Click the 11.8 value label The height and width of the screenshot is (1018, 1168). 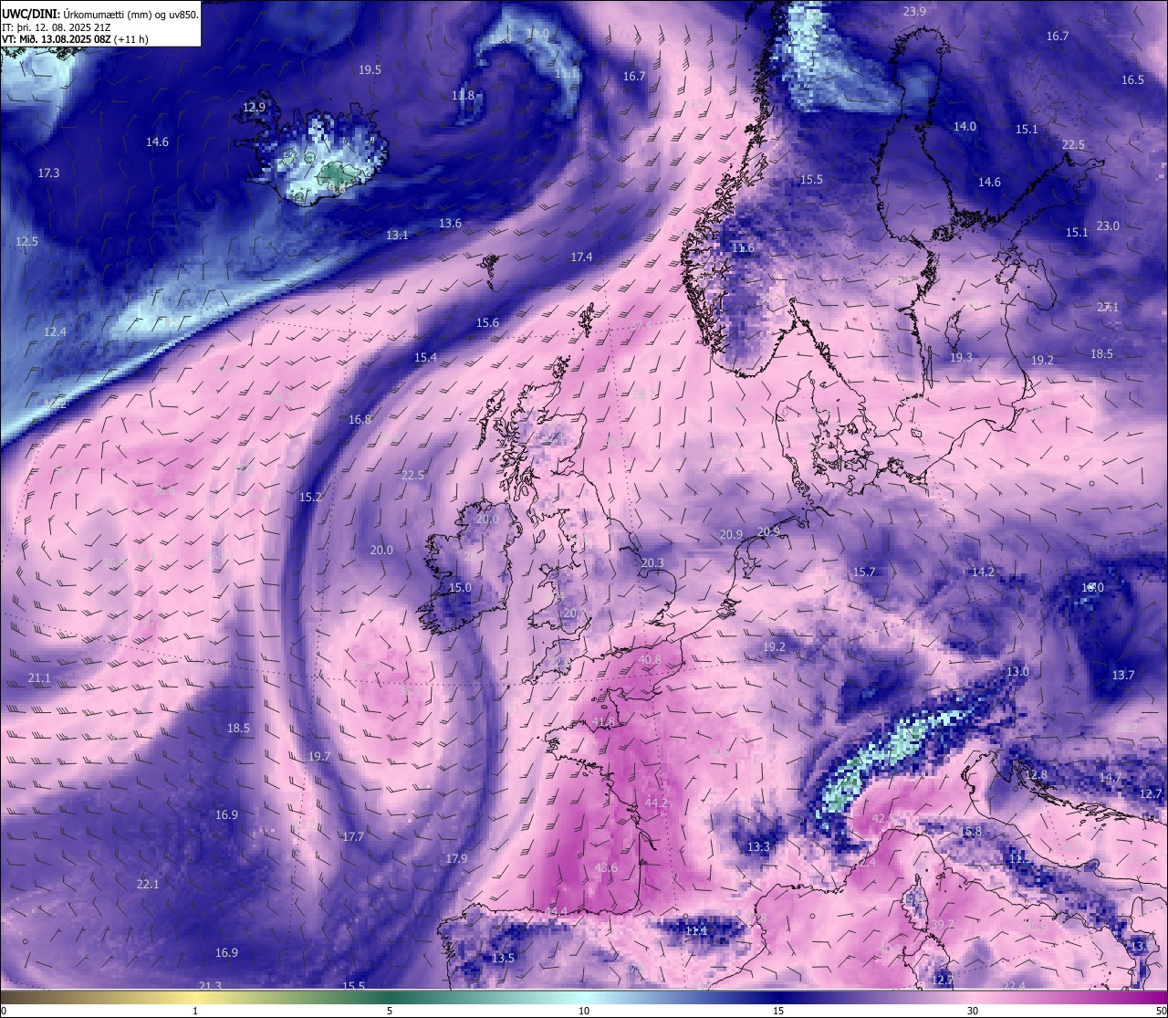tap(464, 96)
